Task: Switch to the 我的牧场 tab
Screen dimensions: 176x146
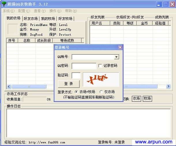Action: [48, 18]
